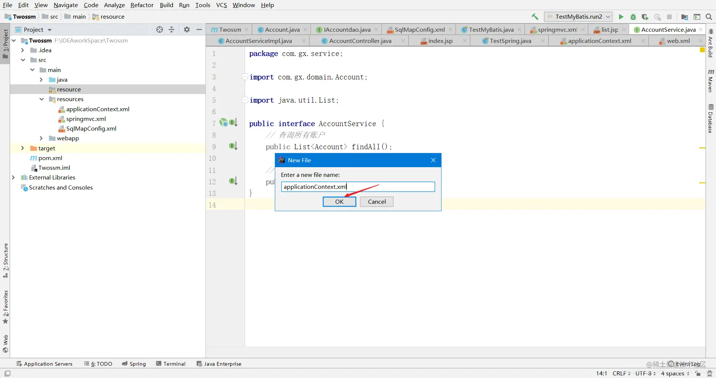The image size is (716, 378).
Task: Click the Build project hammer icon
Action: tap(535, 17)
